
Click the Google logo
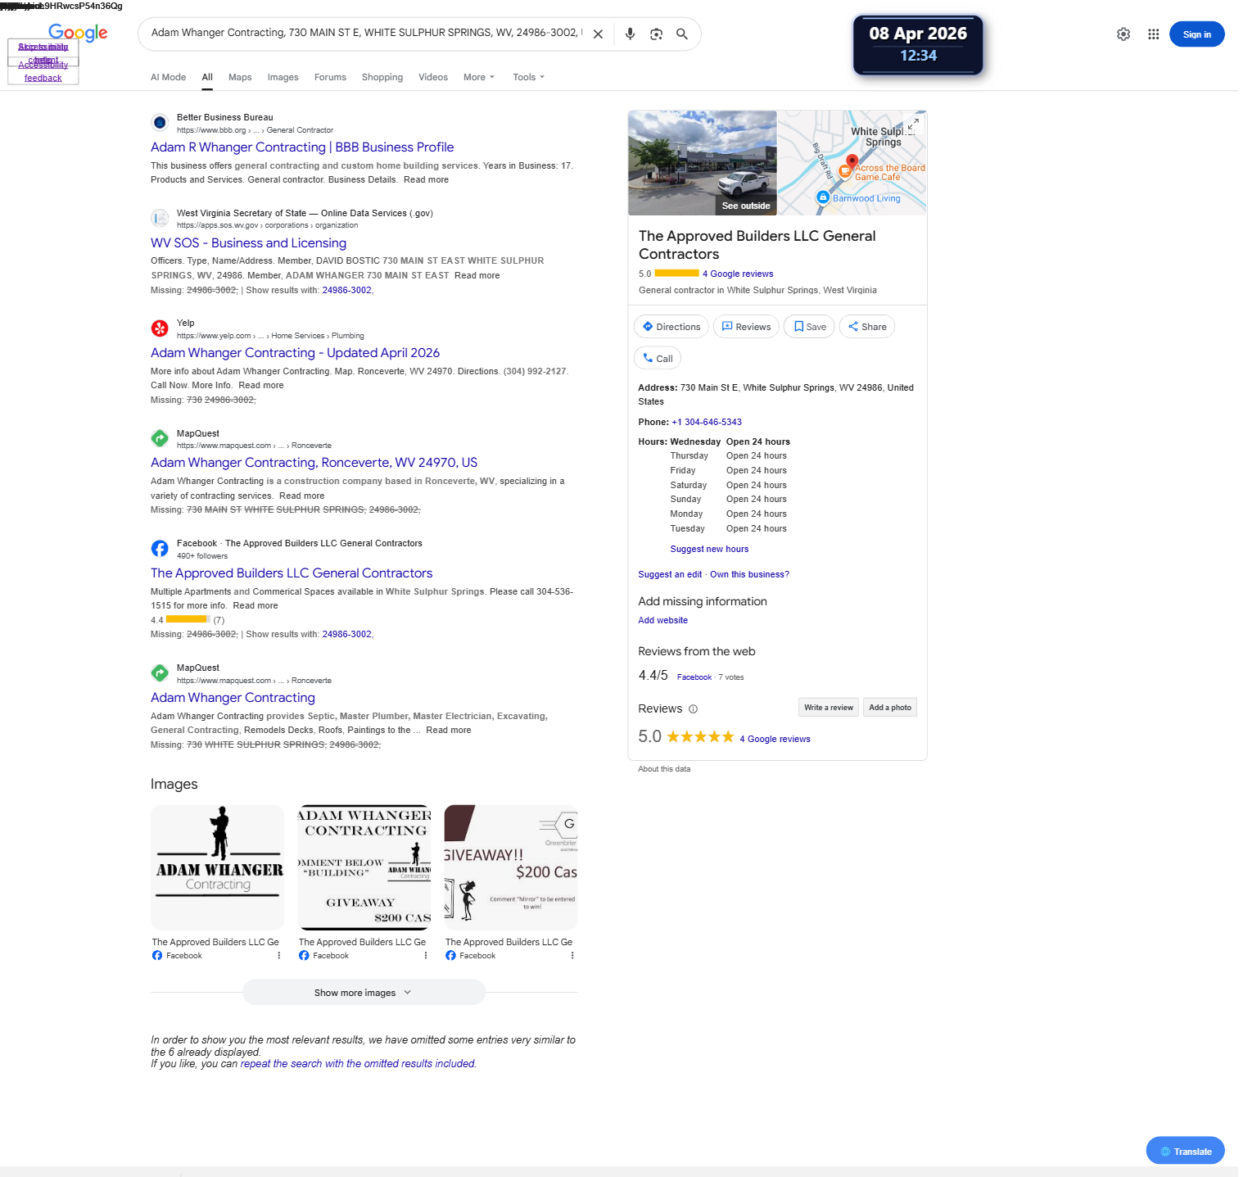(78, 33)
